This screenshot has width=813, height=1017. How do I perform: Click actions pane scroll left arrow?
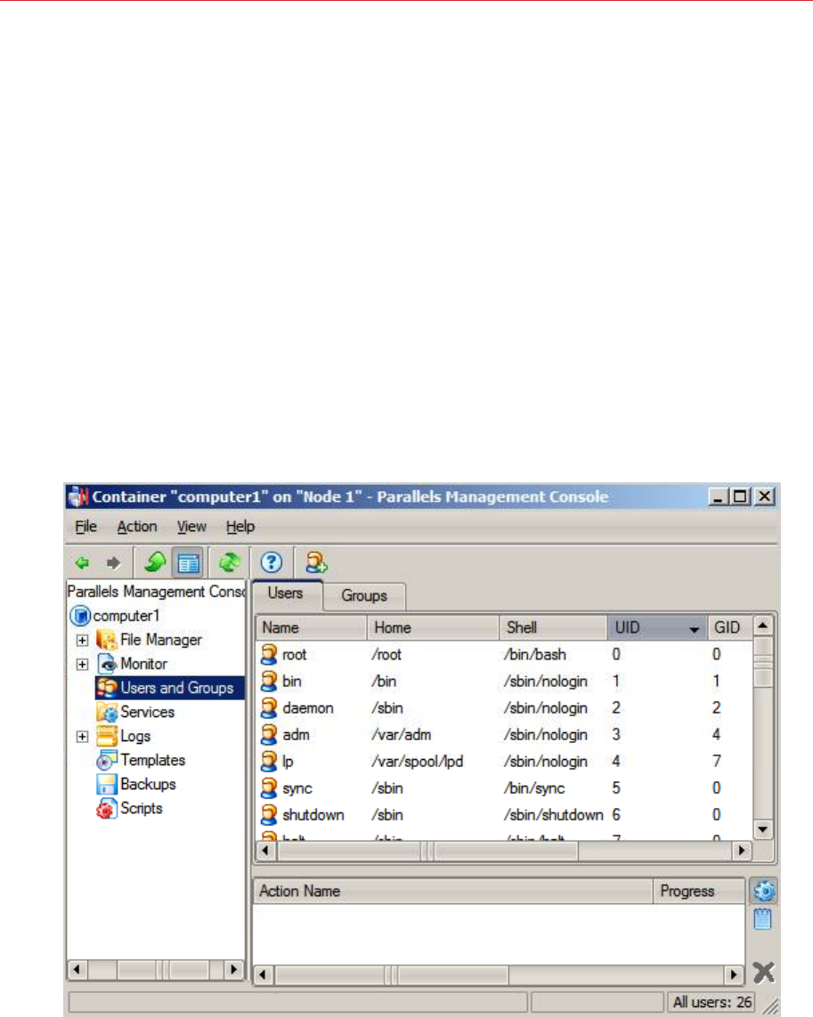263,974
